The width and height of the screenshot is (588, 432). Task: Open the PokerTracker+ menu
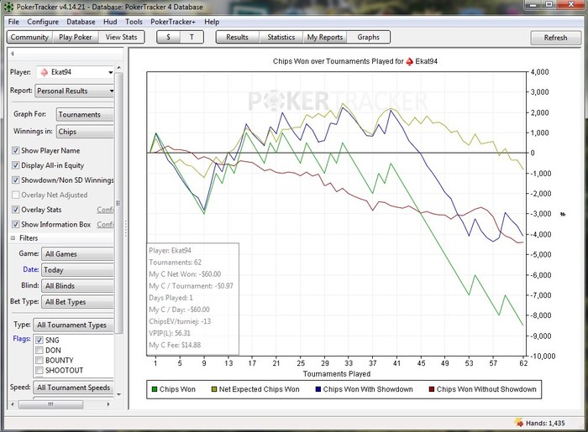[x=173, y=22]
